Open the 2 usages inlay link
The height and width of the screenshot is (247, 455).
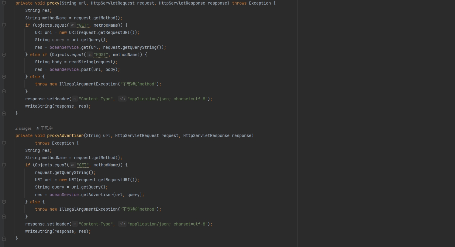pyautogui.click(x=23, y=128)
